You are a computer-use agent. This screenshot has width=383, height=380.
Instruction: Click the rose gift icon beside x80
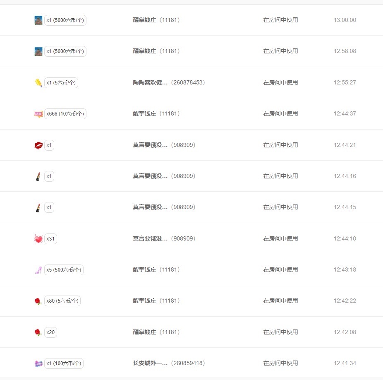point(38,301)
